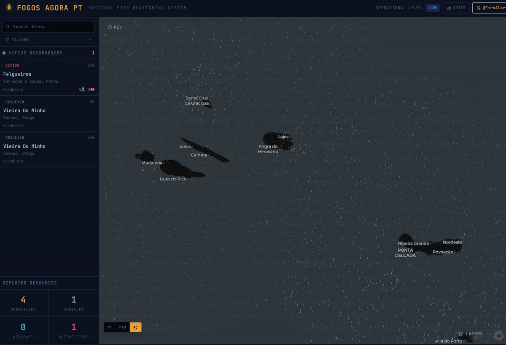The image size is (506, 345).
Task: Click Angra do Heroismo map label
Action: point(268,149)
